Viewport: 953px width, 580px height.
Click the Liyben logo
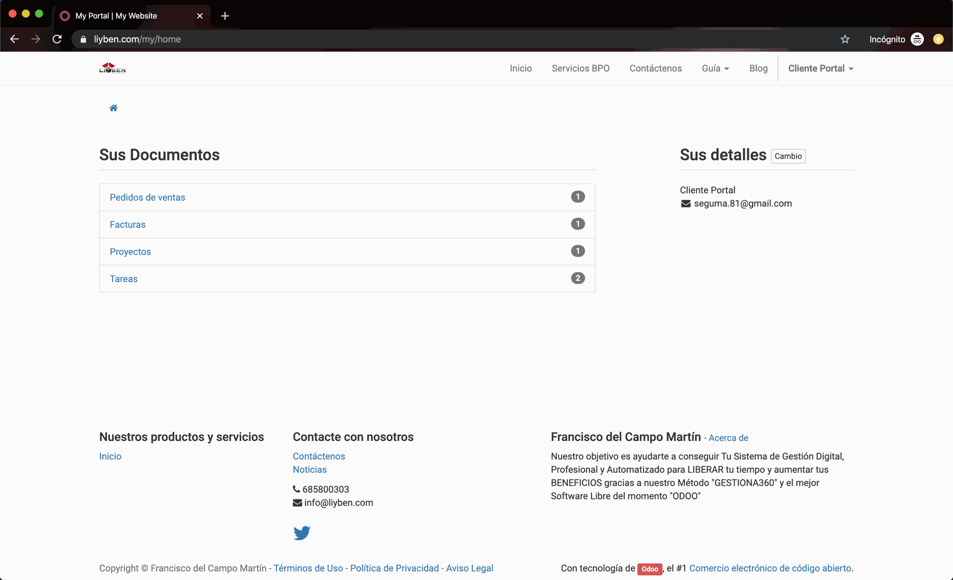pos(113,69)
